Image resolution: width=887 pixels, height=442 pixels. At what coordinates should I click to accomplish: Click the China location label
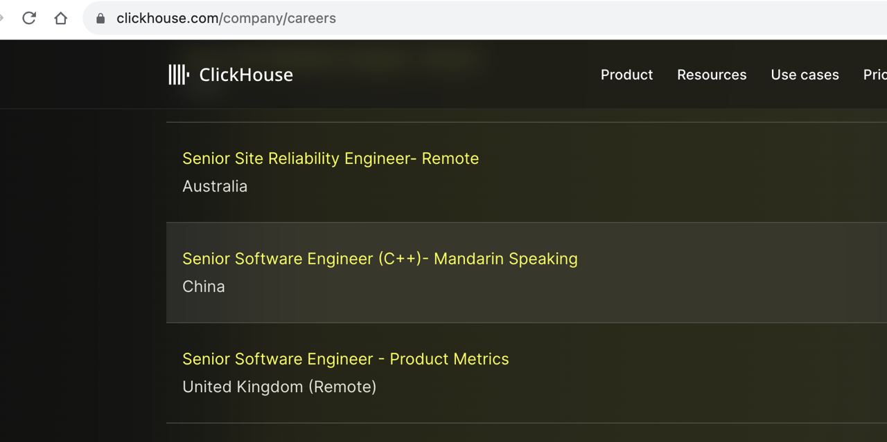[204, 286]
